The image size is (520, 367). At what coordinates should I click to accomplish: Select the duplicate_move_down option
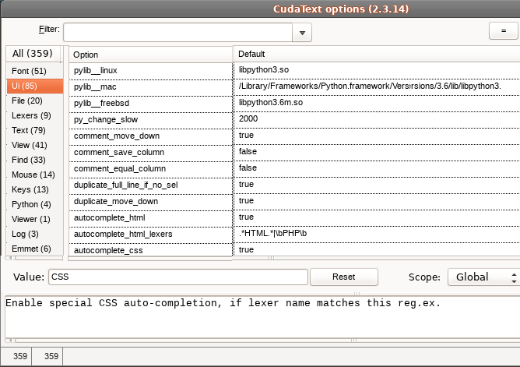151,201
